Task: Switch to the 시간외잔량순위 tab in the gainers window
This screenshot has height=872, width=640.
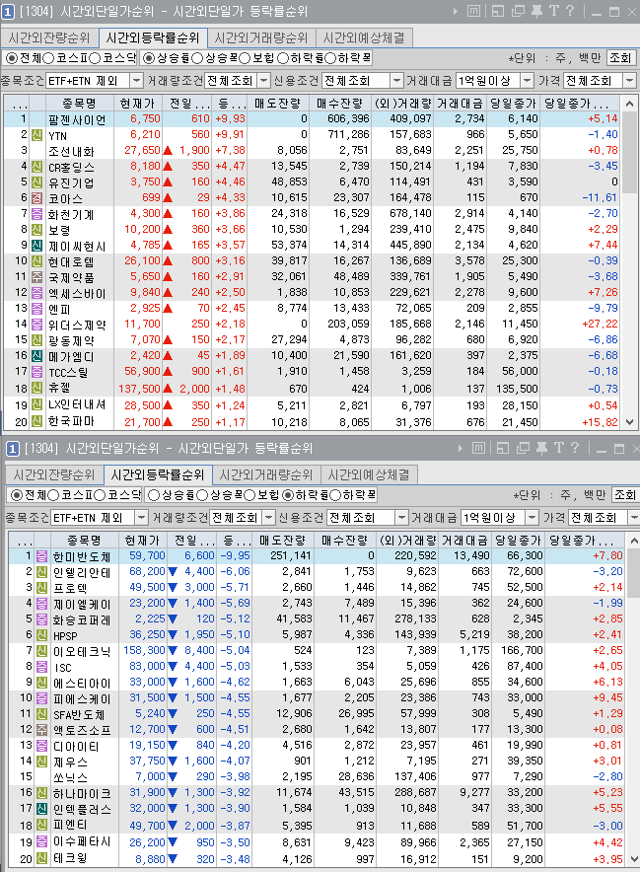Action: click(x=49, y=37)
